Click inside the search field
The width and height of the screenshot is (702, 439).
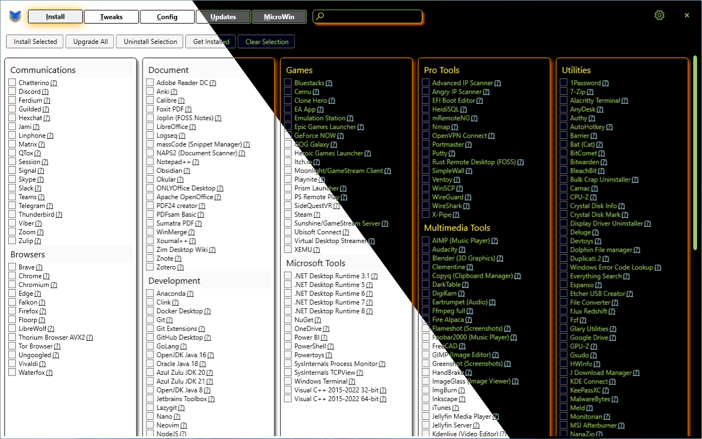(367, 16)
